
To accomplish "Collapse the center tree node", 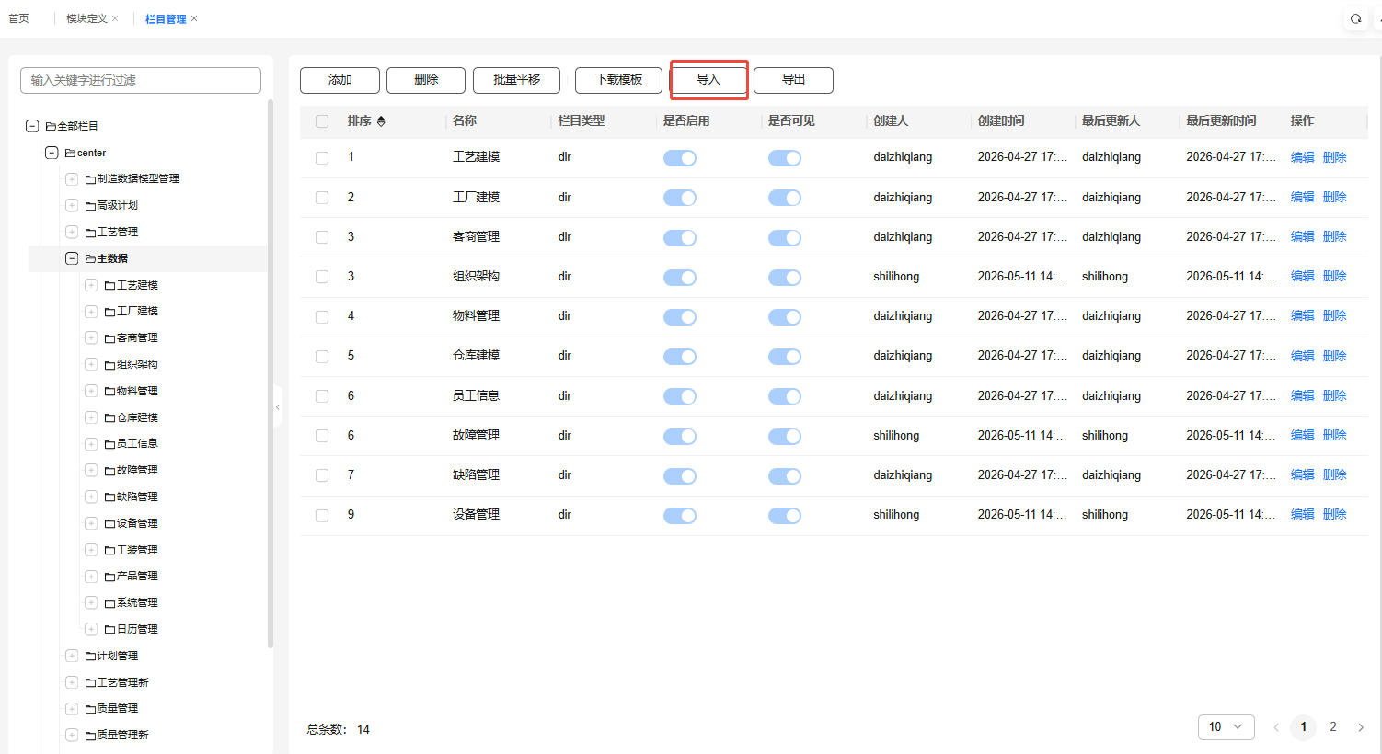I will coord(52,153).
